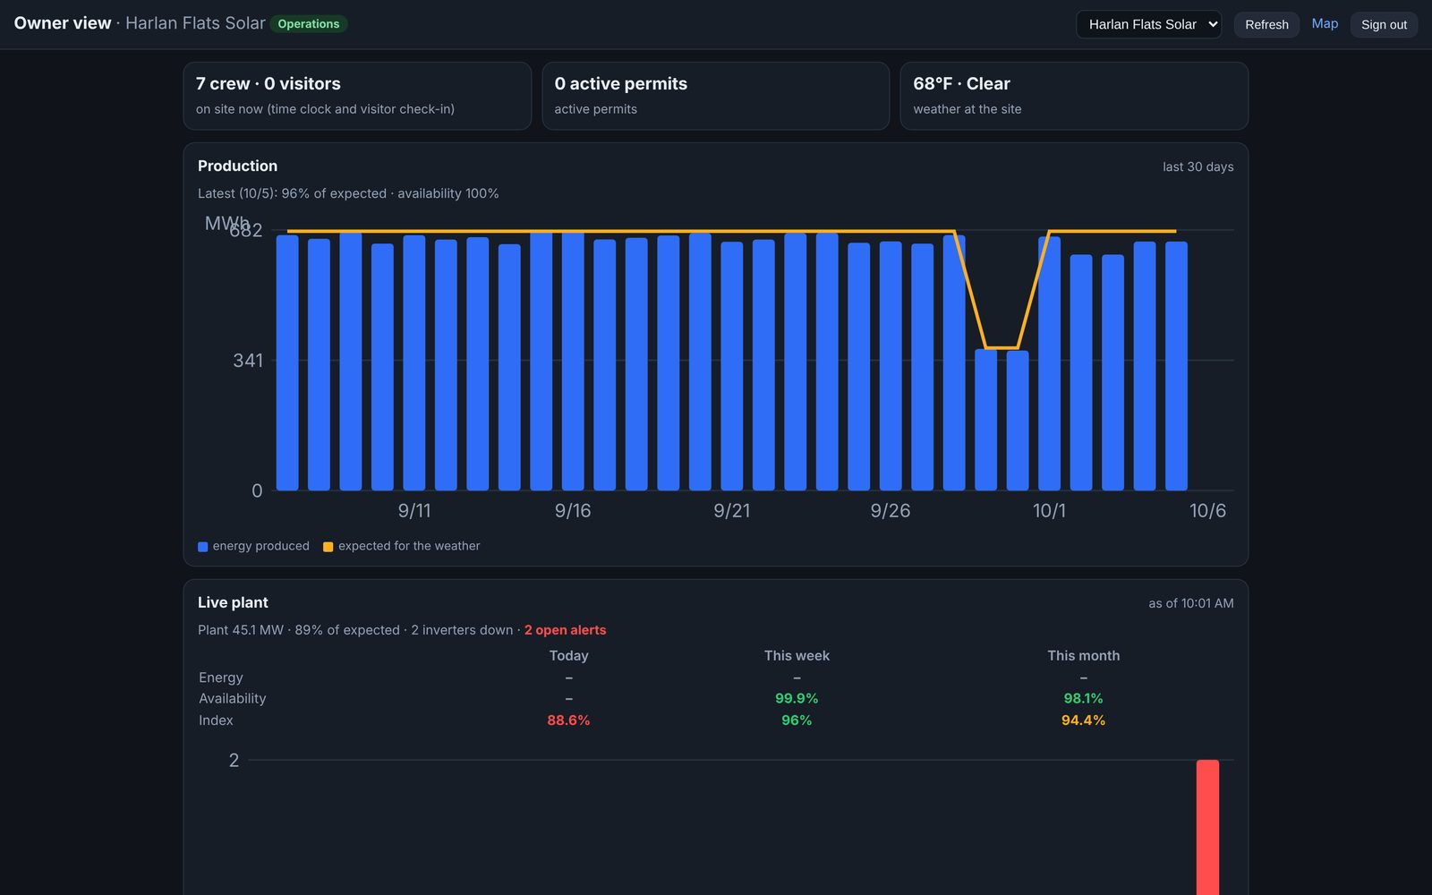This screenshot has width=1432, height=895.
Task: Select the 0 active permits card
Action: [x=716, y=96]
